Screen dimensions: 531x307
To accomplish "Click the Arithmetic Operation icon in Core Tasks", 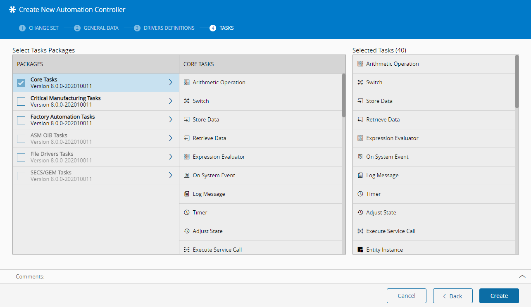I will 186,83.
